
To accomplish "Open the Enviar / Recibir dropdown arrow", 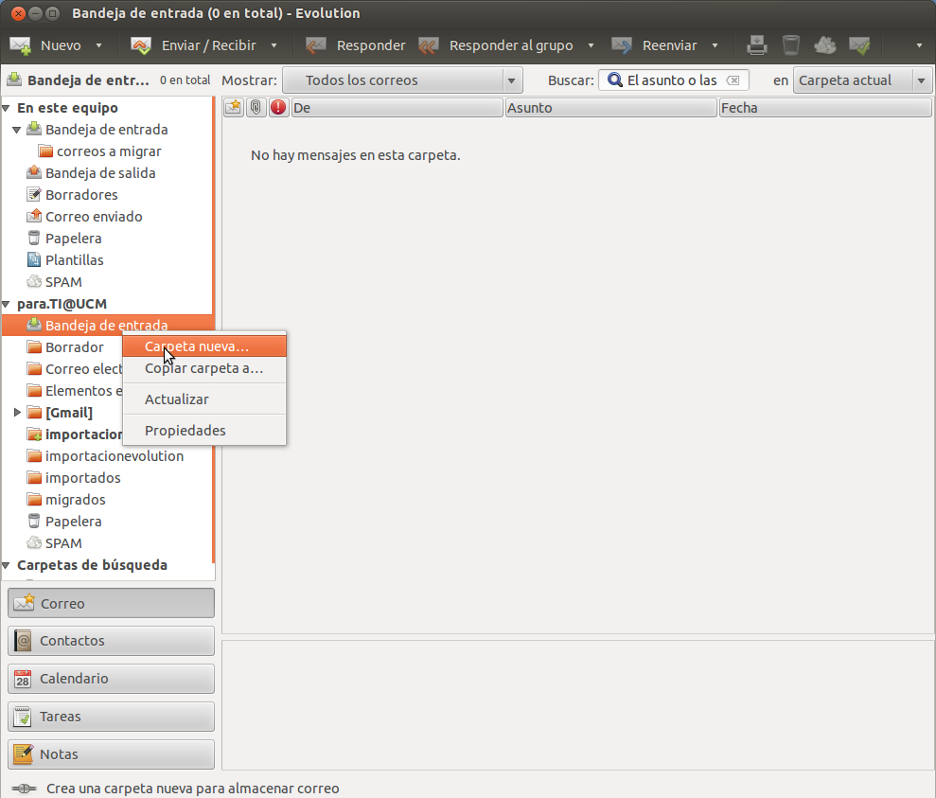I will click(274, 45).
